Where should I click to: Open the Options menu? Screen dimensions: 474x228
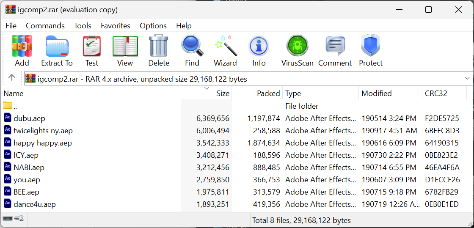(153, 26)
